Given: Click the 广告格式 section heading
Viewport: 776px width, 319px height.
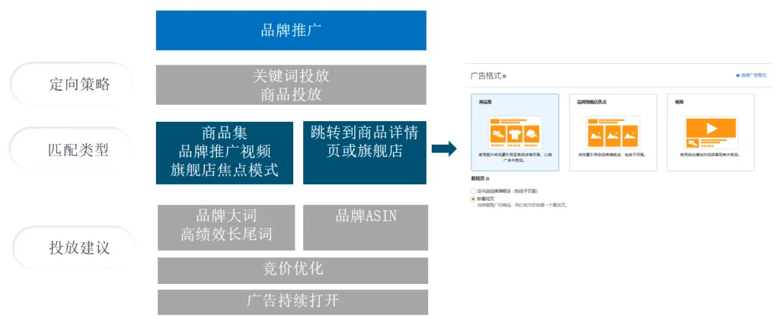Looking at the screenshot, I should (486, 77).
